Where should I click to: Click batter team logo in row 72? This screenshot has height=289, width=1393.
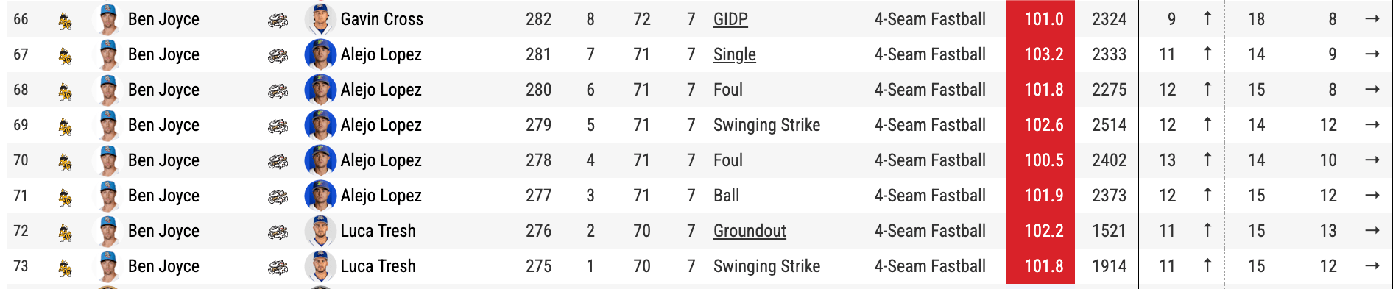[x=278, y=231]
